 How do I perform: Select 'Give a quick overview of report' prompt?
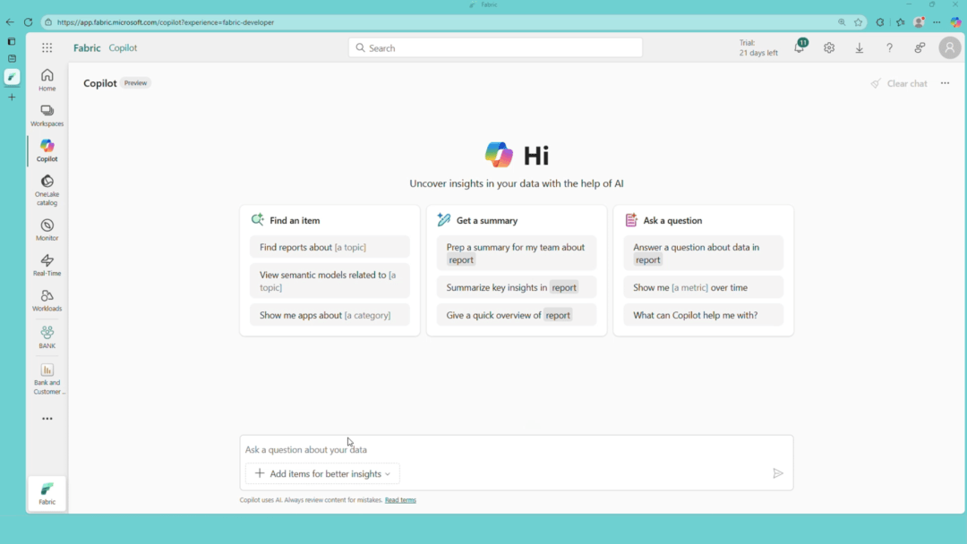(x=517, y=315)
